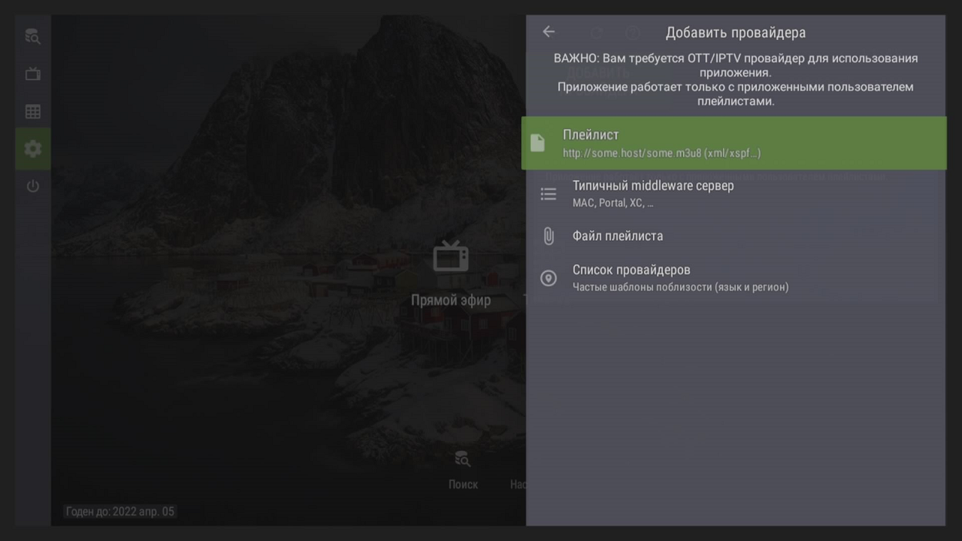Open the Список провайдеров entry
Image resolution: width=962 pixels, height=541 pixels.
[x=631, y=270]
